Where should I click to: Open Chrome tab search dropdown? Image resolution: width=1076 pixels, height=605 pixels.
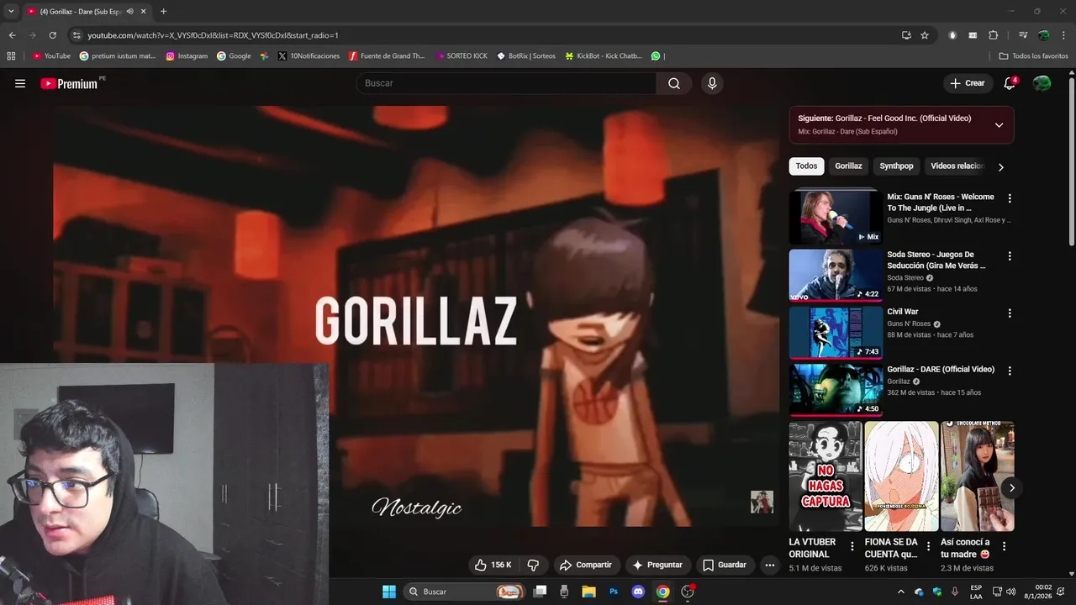point(11,12)
